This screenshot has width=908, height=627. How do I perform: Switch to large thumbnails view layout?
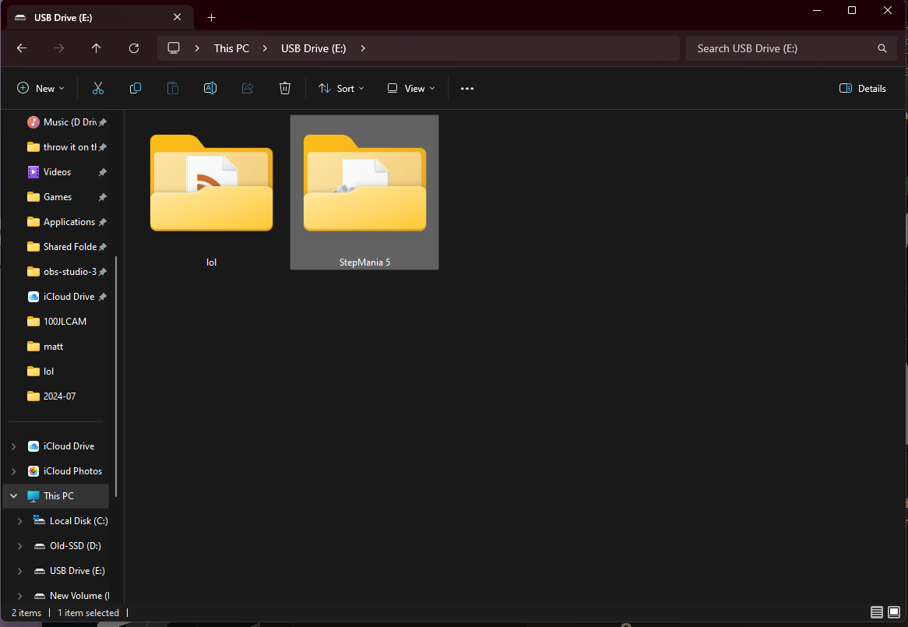coord(894,612)
